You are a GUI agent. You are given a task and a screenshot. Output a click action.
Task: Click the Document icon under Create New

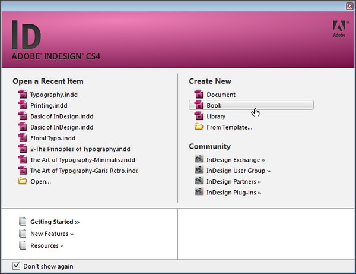pyautogui.click(x=199, y=95)
